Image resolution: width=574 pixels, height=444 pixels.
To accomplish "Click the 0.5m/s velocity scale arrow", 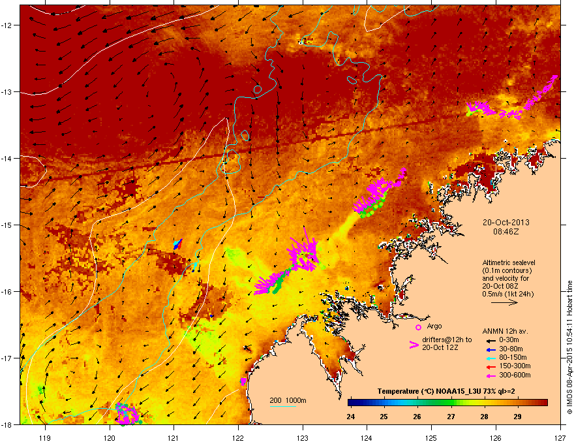I will [504, 302].
